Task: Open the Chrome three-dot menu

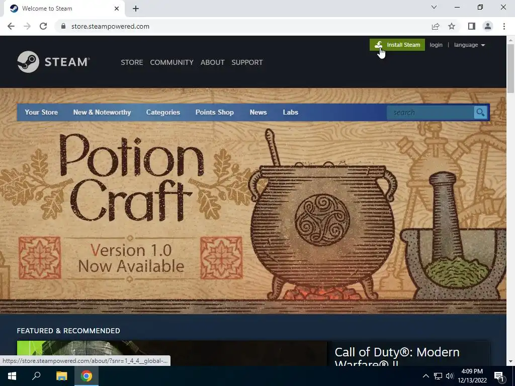Action: 504,26
